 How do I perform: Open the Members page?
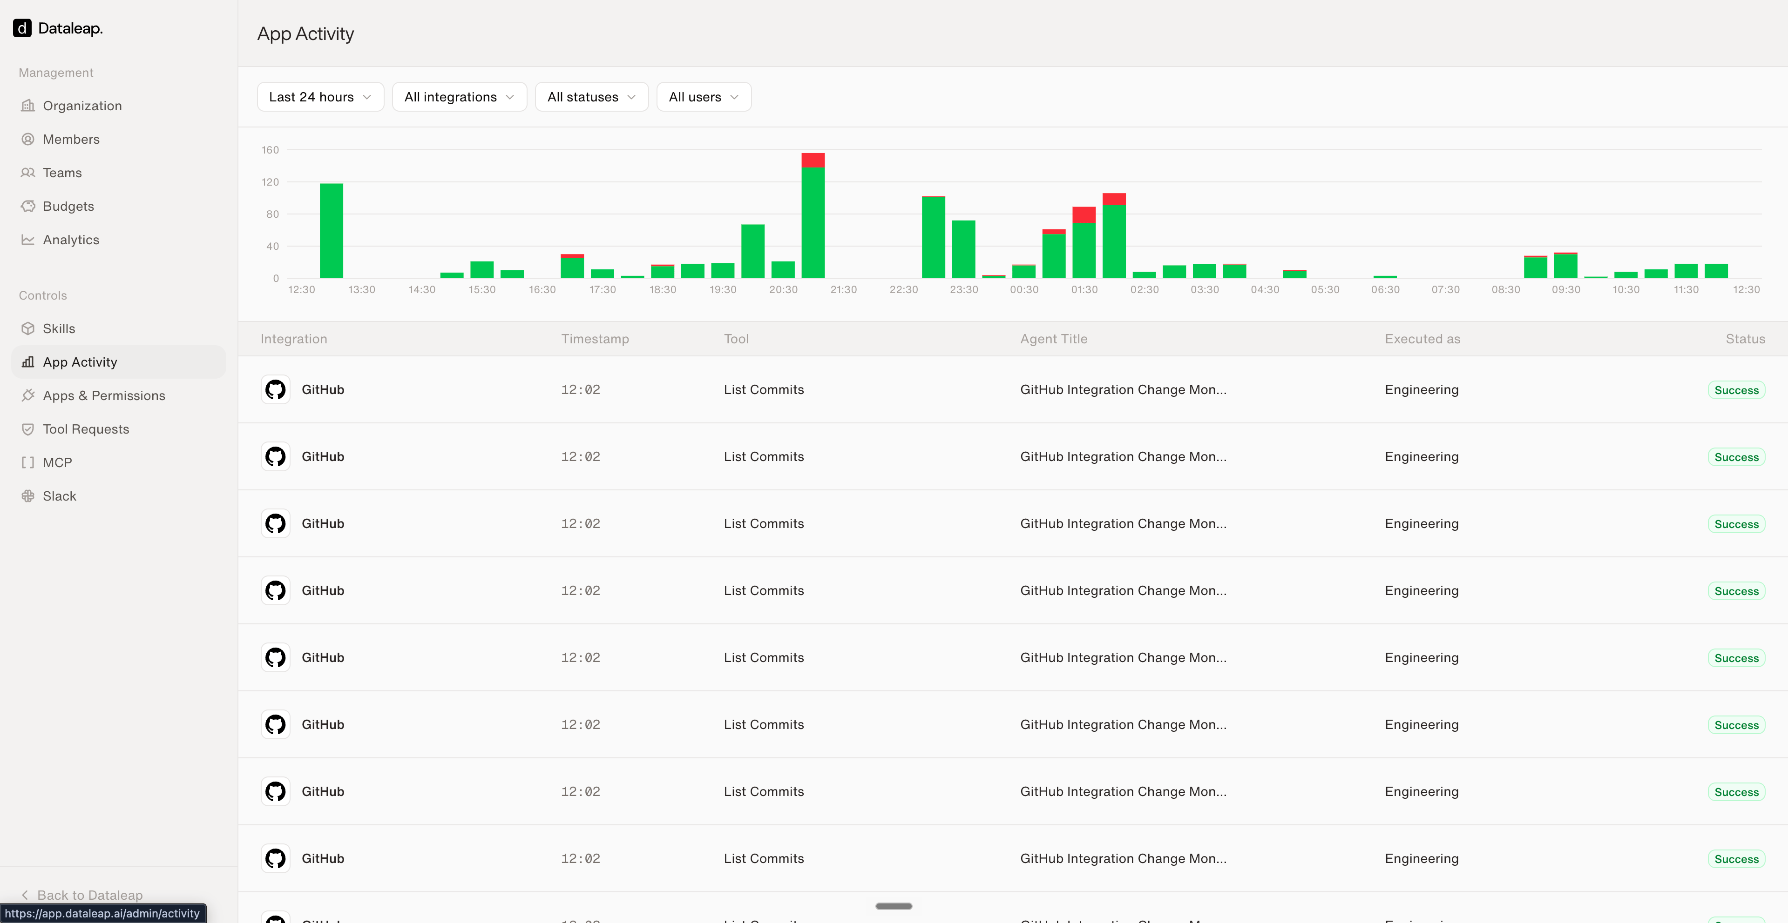pyautogui.click(x=119, y=139)
